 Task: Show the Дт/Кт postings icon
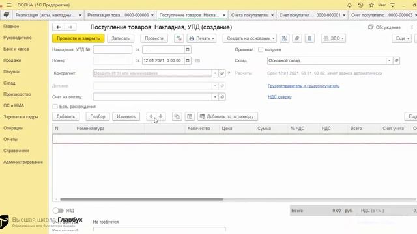[179, 38]
